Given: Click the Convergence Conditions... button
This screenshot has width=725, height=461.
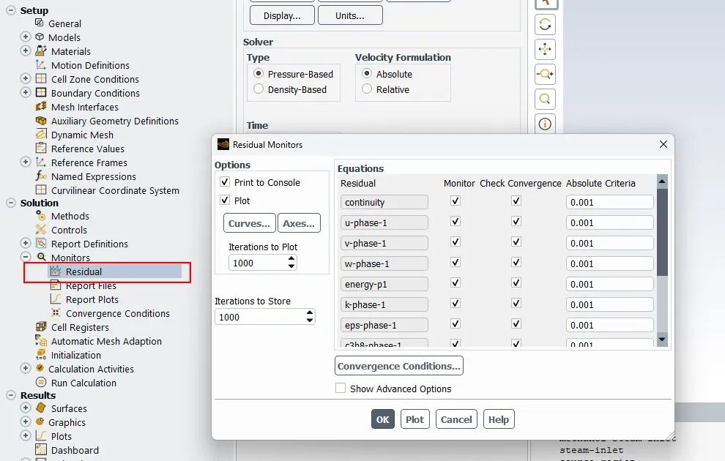Looking at the screenshot, I should pos(399,366).
